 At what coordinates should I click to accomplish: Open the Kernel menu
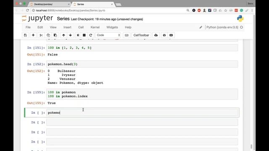[95, 27]
